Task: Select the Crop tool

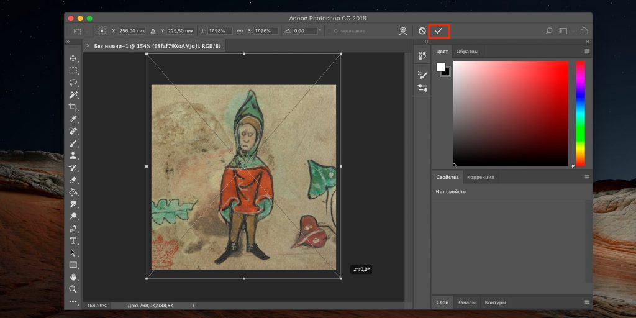Action: 73,107
